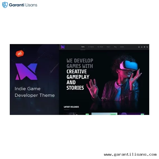Click the Steam platform icon in header
The width and height of the screenshot is (159, 159).
[x=147, y=47]
